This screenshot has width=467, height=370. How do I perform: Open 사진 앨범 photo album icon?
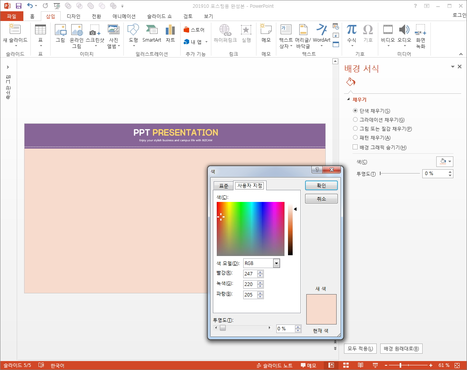pos(114,36)
